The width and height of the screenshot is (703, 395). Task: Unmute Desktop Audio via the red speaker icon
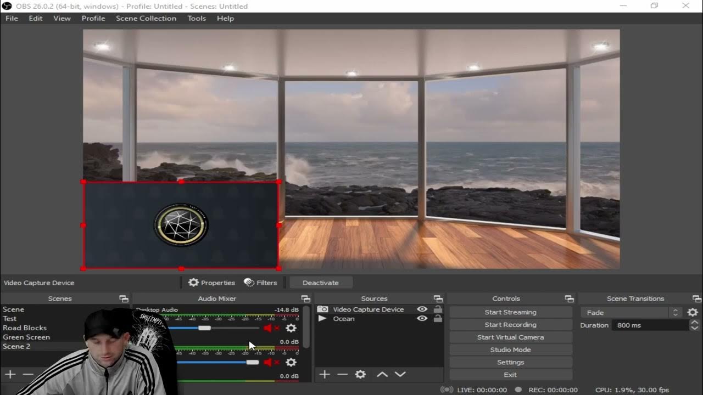pos(271,328)
